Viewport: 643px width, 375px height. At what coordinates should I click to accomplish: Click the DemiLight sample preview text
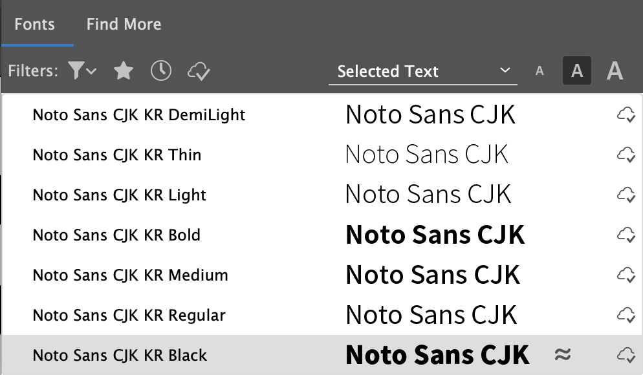[431, 114]
